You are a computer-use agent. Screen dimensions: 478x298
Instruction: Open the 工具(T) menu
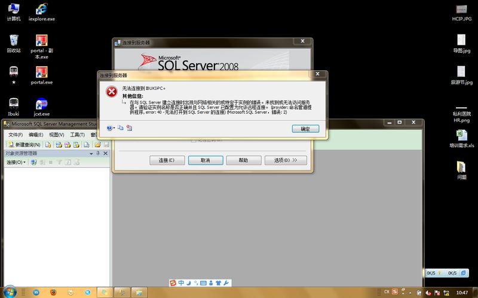point(77,135)
